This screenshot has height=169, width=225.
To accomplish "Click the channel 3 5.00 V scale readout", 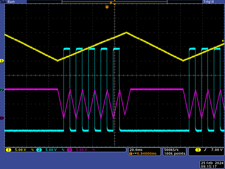I will click(81, 150).
